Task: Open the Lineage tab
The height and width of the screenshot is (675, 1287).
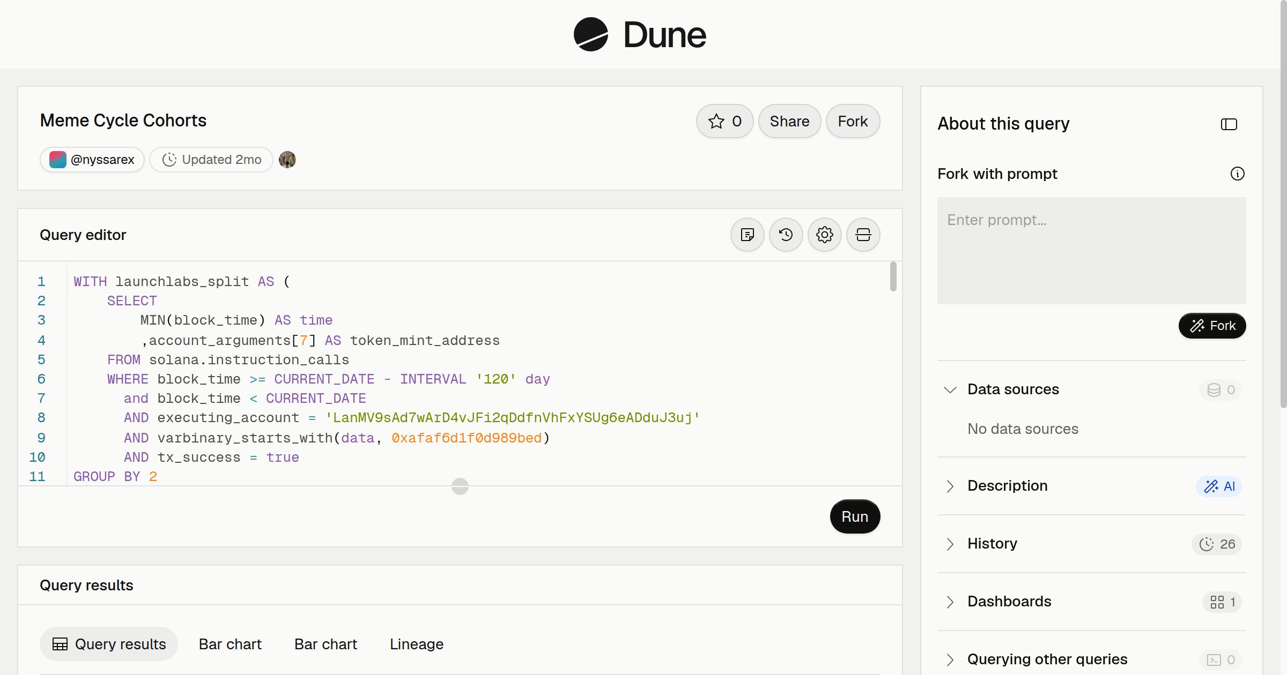Action: tap(417, 644)
